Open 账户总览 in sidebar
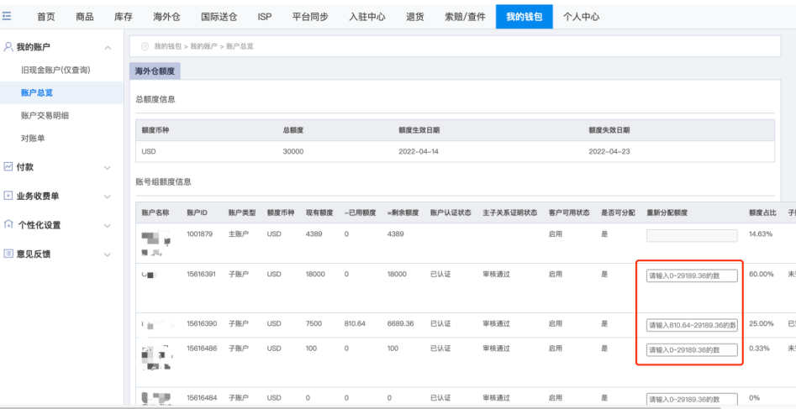This screenshot has height=409, width=796. click(36, 93)
